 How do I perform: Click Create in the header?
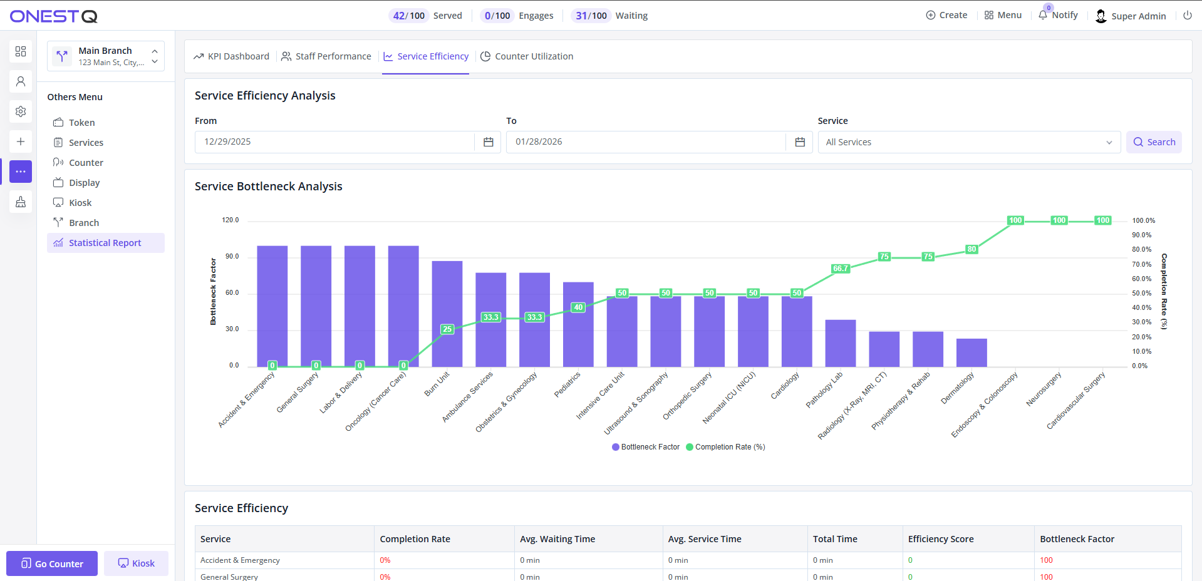click(946, 15)
